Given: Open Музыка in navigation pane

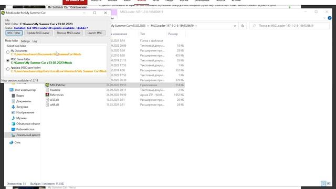Looking at the screenshot, I should pyautogui.click(x=22, y=118).
